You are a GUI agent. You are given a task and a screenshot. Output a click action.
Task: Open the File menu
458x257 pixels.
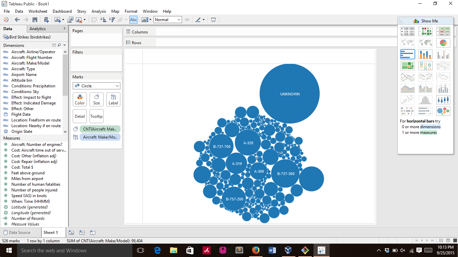click(7, 11)
